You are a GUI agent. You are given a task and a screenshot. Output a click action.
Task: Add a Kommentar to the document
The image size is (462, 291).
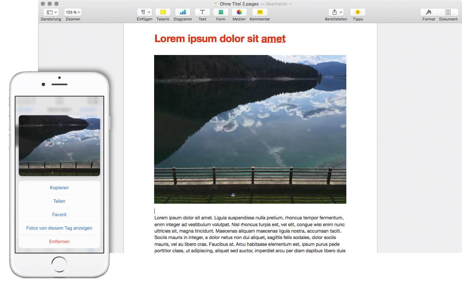click(x=260, y=12)
